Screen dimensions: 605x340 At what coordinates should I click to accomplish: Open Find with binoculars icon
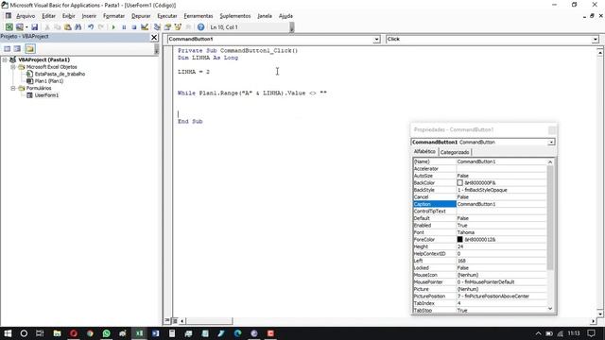78,27
